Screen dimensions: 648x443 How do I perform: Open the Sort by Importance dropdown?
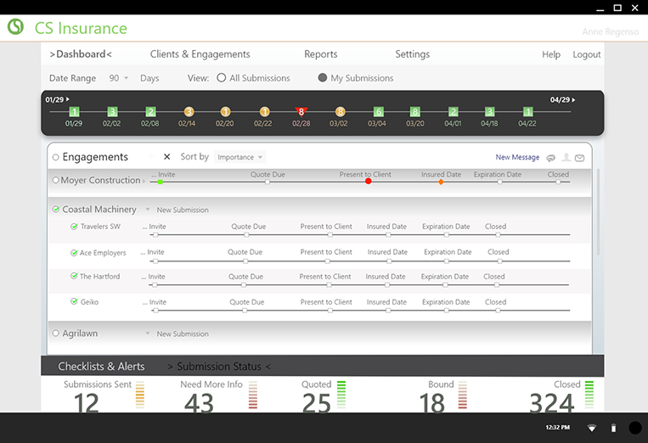pos(240,157)
